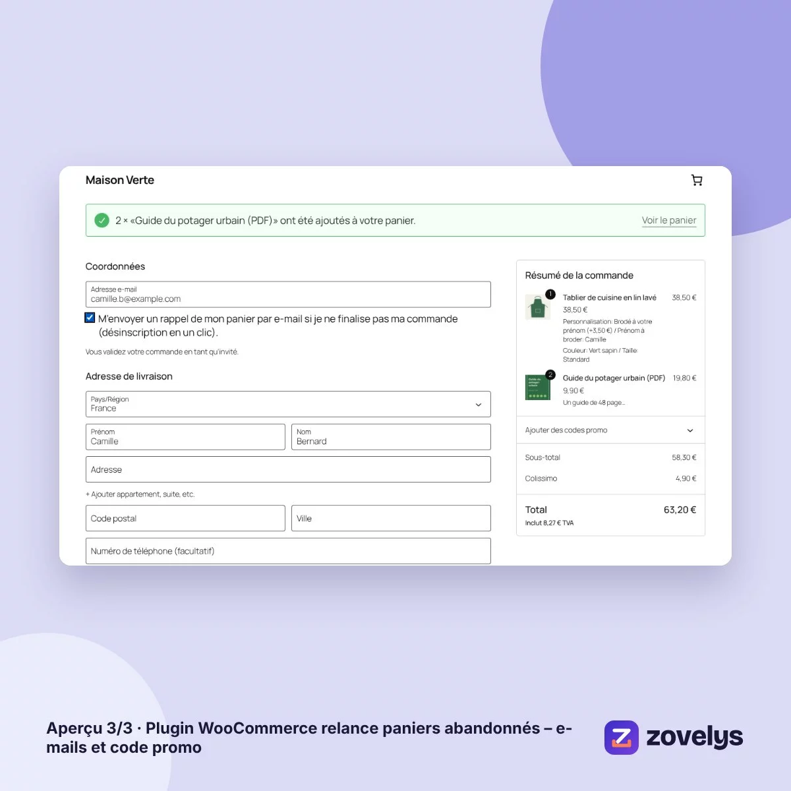Click the guide line price 19,80 €
This screenshot has height=791, width=791.
coord(685,378)
